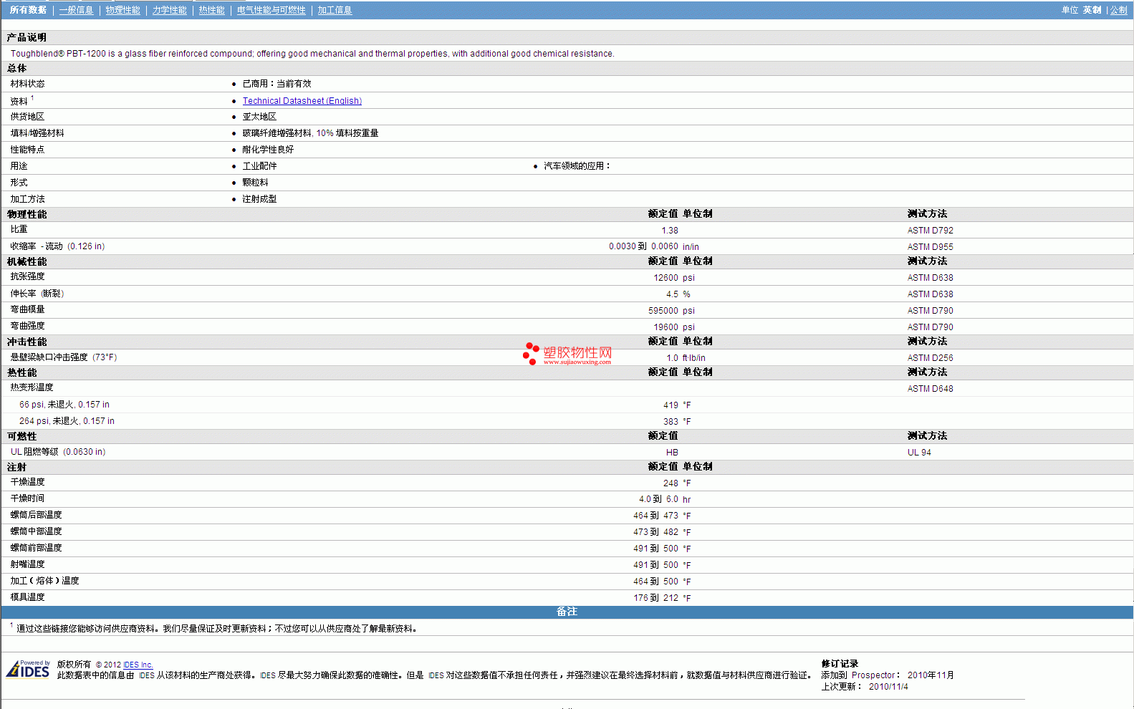Screen dimensions: 1134x709
Task: Switch units to 公制
Action: click(1118, 10)
